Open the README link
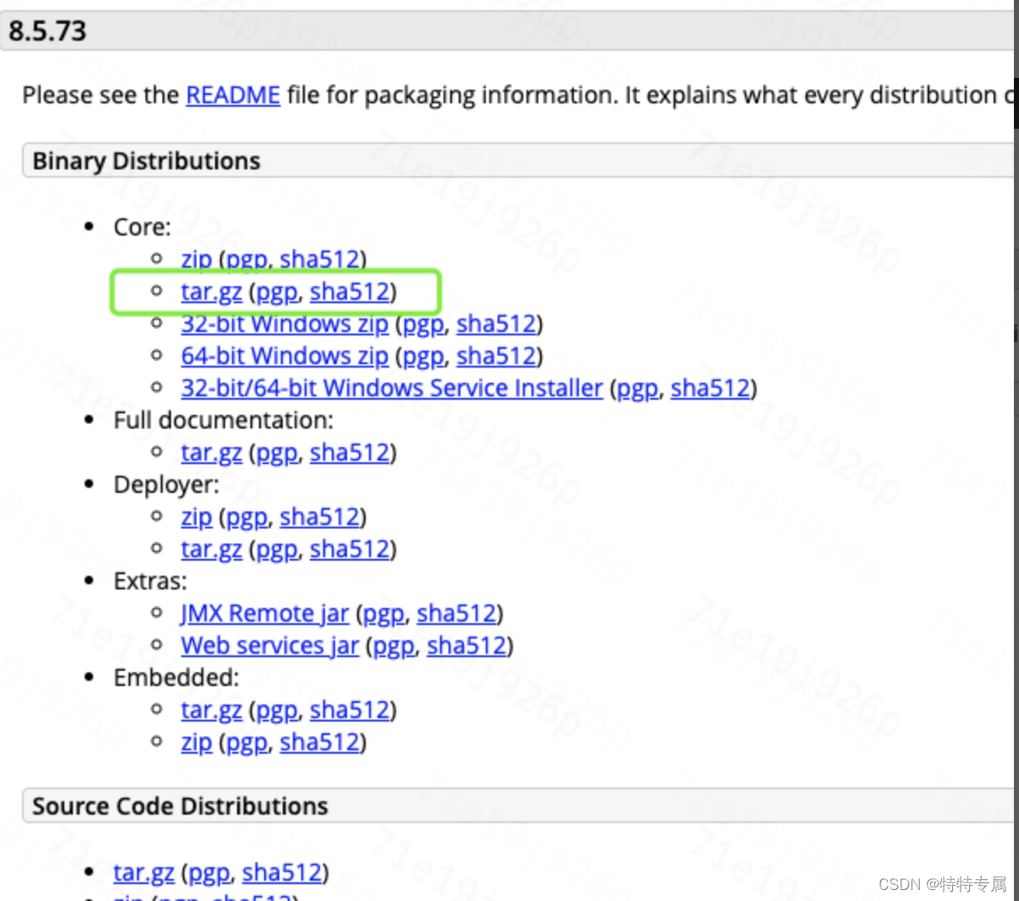Image resolution: width=1019 pixels, height=901 pixels. pos(233,95)
